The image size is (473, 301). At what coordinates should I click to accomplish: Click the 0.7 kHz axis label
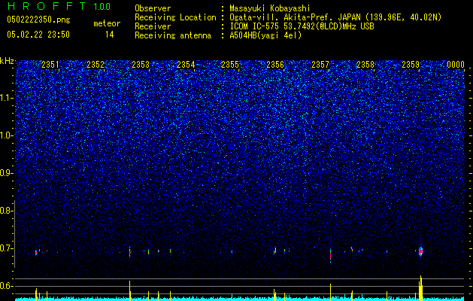tap(7, 248)
